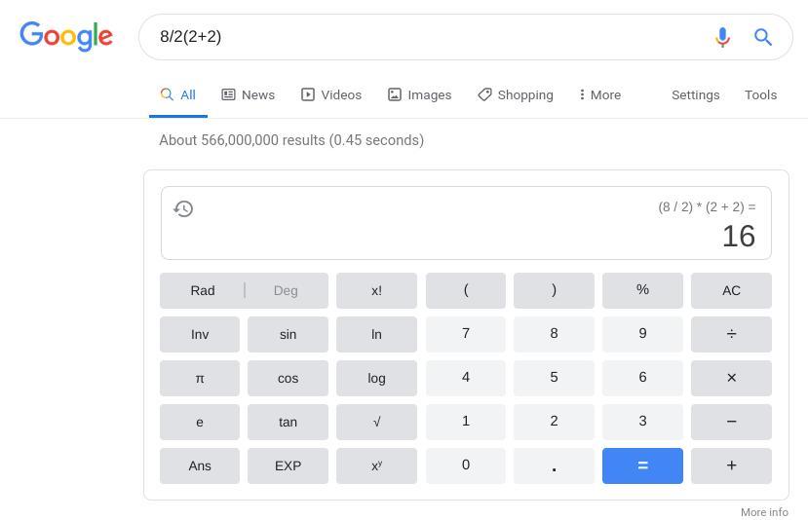808x520 pixels.
Task: Open the Settings menu
Action: [695, 94]
